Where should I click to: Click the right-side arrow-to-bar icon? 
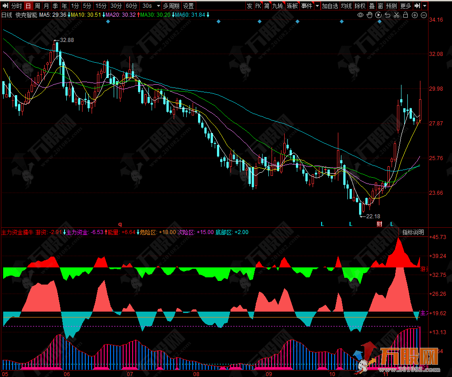417,6
